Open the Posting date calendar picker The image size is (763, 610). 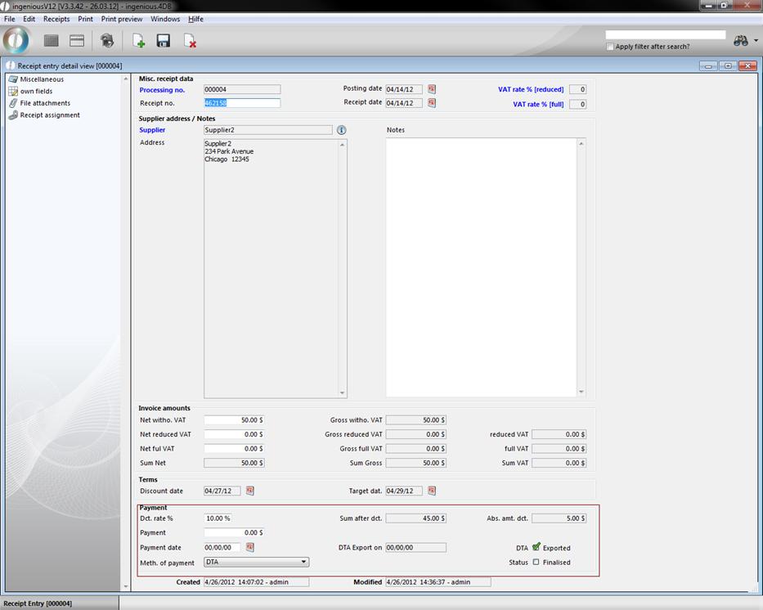[x=432, y=89]
